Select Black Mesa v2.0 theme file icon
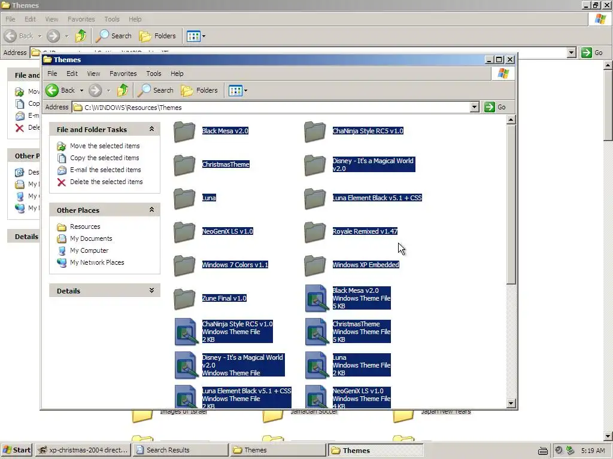 click(316, 299)
